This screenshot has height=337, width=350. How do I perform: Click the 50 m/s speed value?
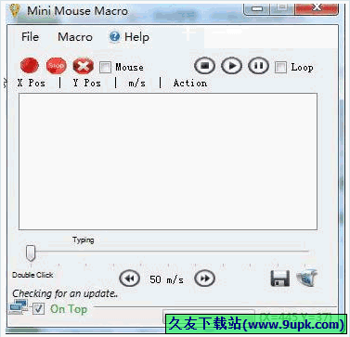(166, 279)
